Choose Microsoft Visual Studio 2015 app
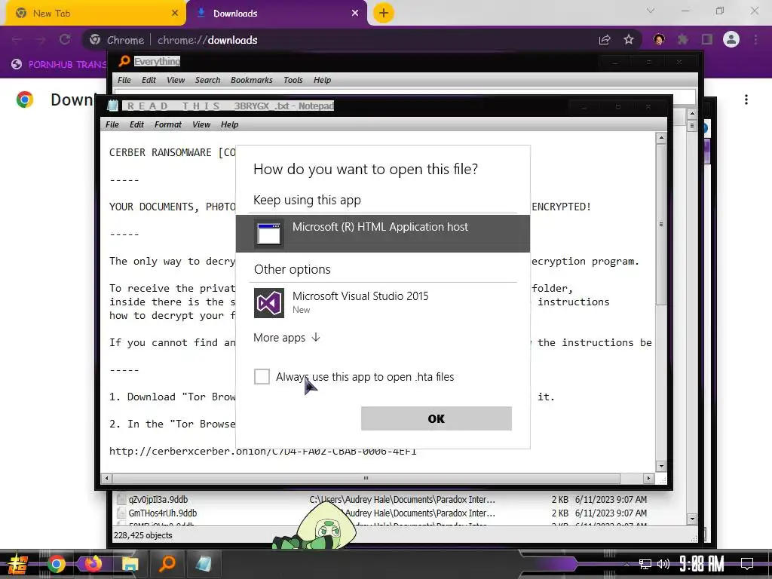Screen dimensions: 772x579 pyautogui.click(x=382, y=302)
